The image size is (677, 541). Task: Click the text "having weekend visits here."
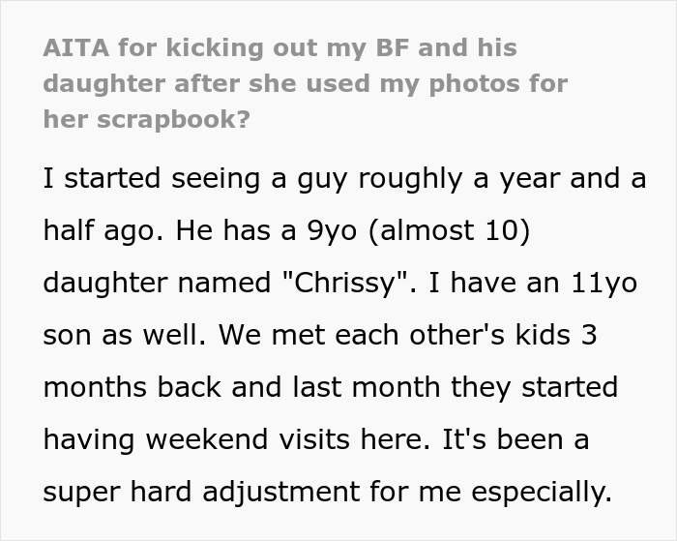pyautogui.click(x=237, y=439)
